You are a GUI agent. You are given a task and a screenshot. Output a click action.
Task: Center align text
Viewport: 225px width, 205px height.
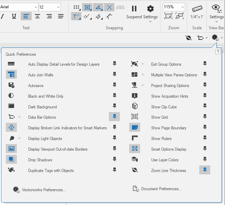point(37,16)
